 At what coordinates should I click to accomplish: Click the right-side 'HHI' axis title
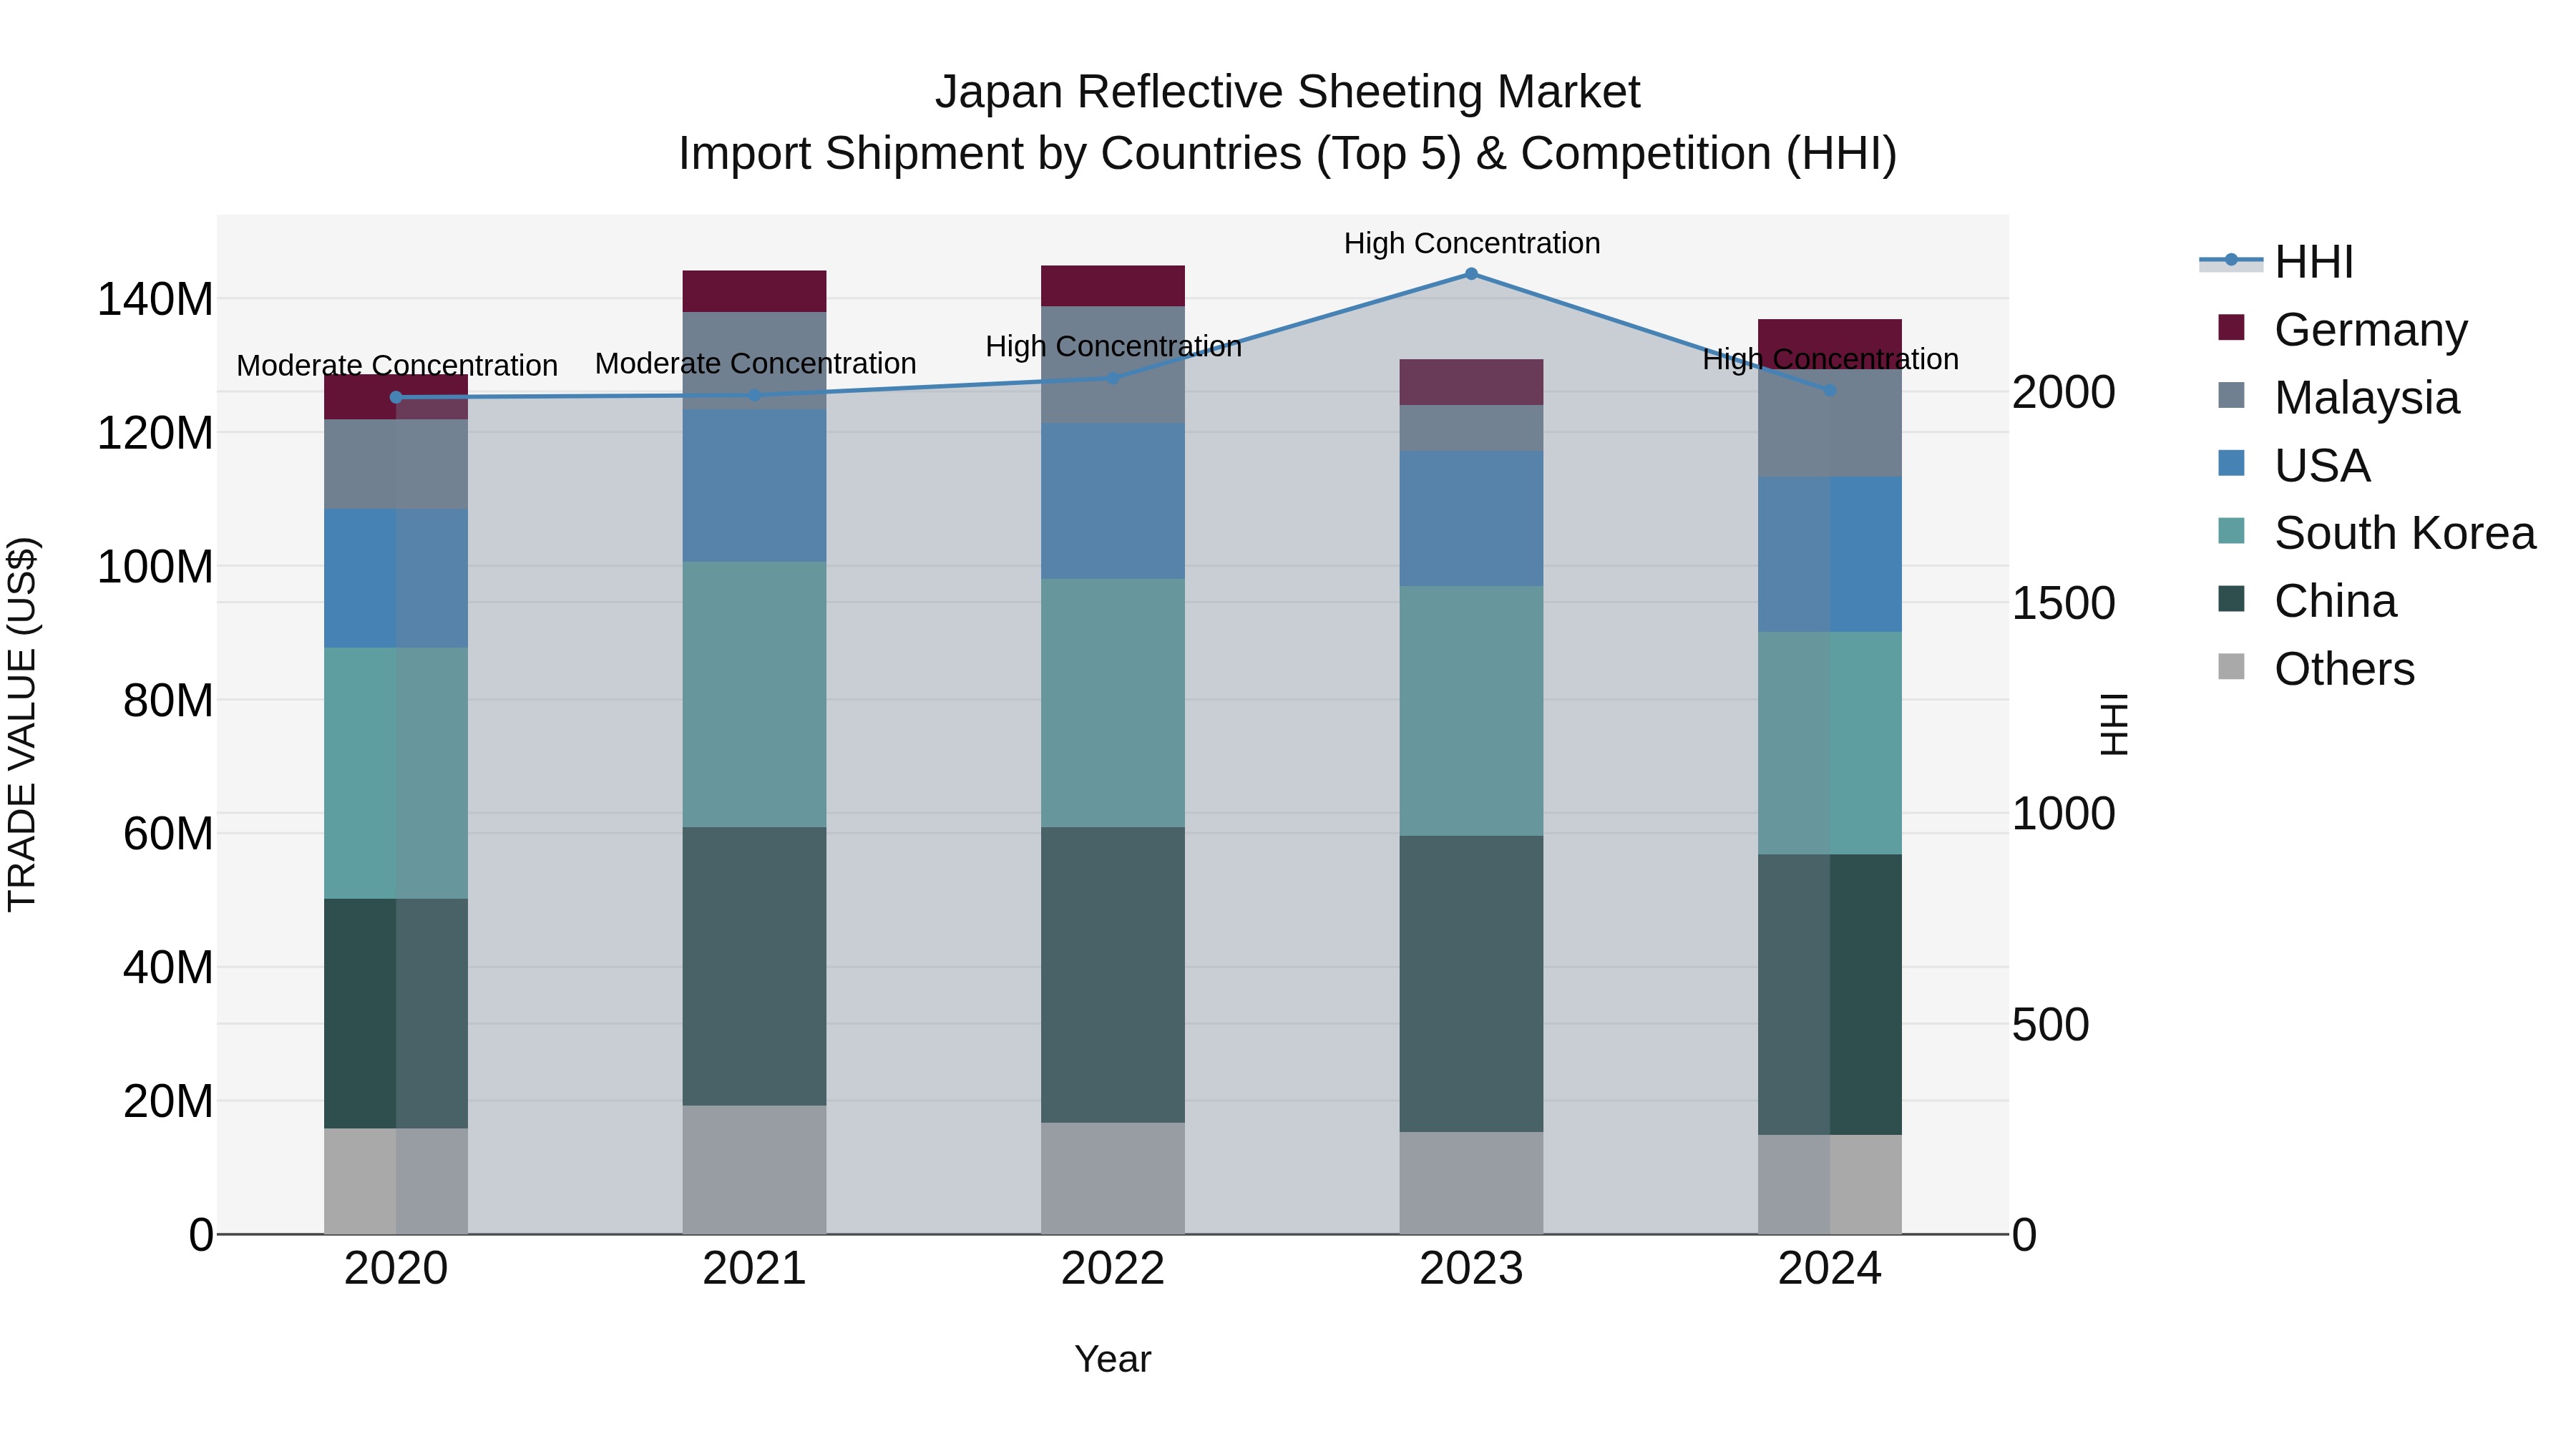(2114, 724)
